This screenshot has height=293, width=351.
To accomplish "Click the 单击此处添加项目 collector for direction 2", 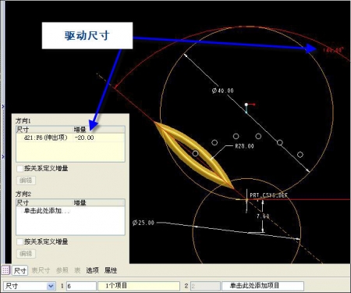I will (263, 286).
